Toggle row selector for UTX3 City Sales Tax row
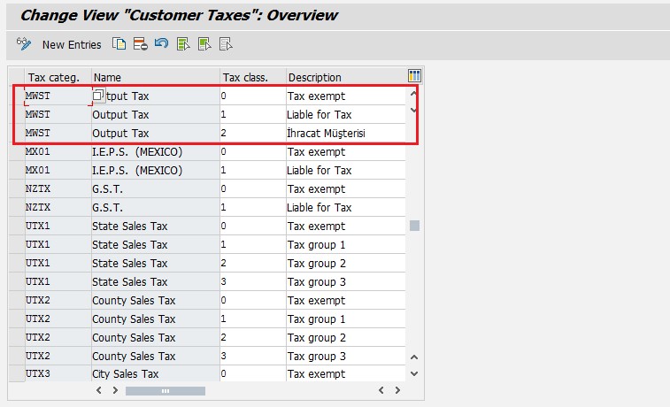Image resolution: width=670 pixels, height=407 pixels. point(16,374)
